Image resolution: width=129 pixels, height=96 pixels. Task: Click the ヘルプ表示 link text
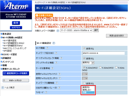10,88
